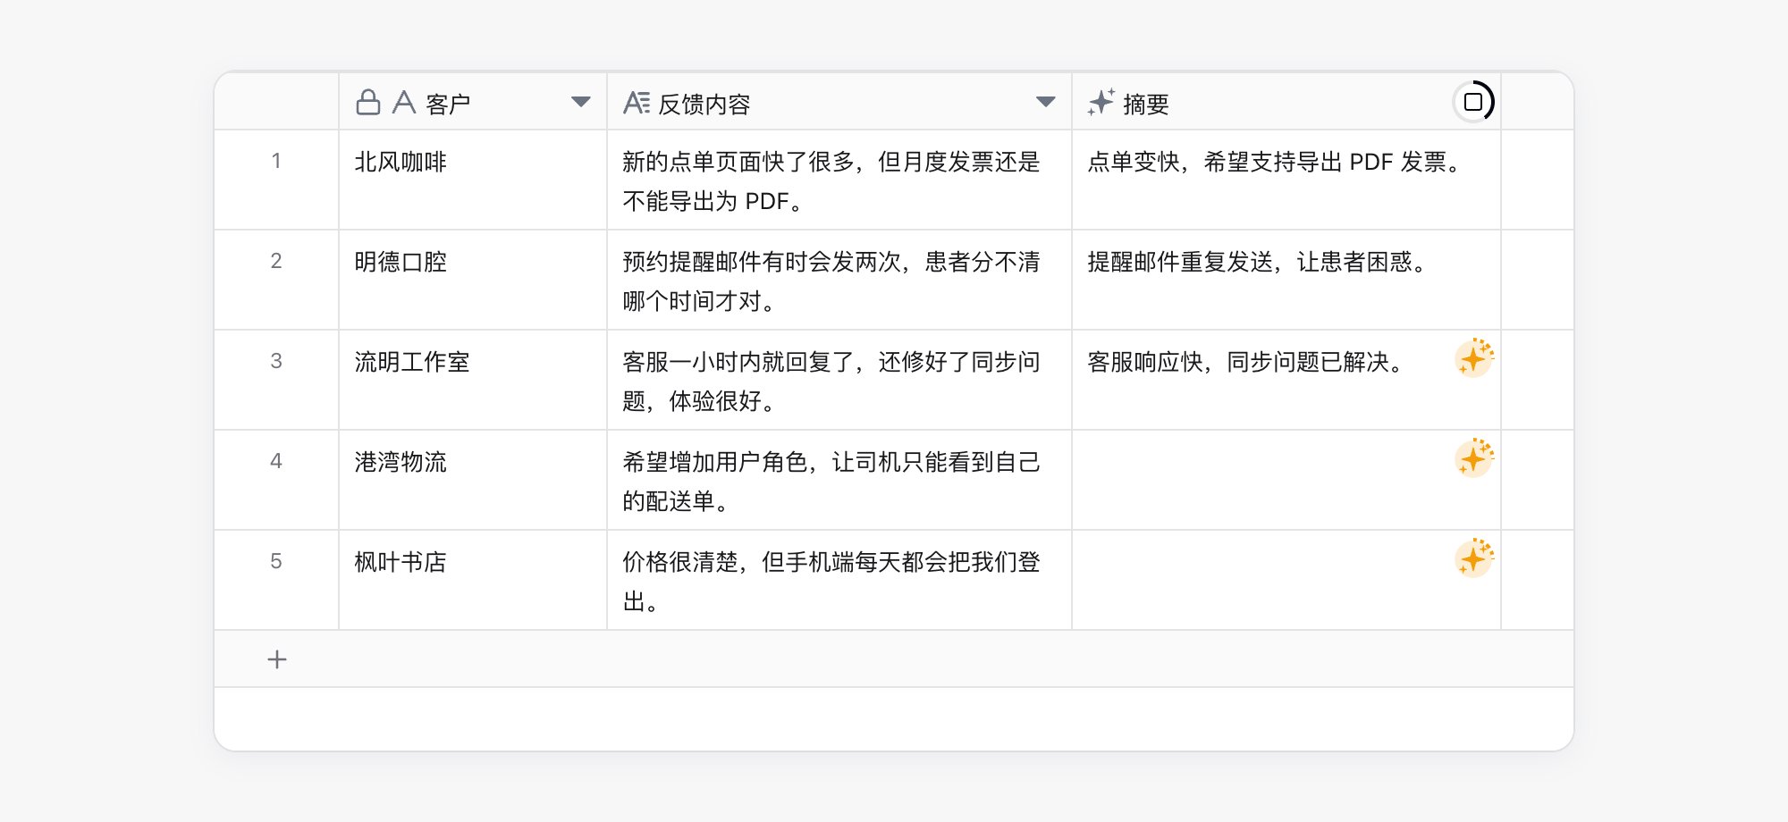Select feedback cell starting with 希望增加用户角色
1788x822 pixels.
839,480
